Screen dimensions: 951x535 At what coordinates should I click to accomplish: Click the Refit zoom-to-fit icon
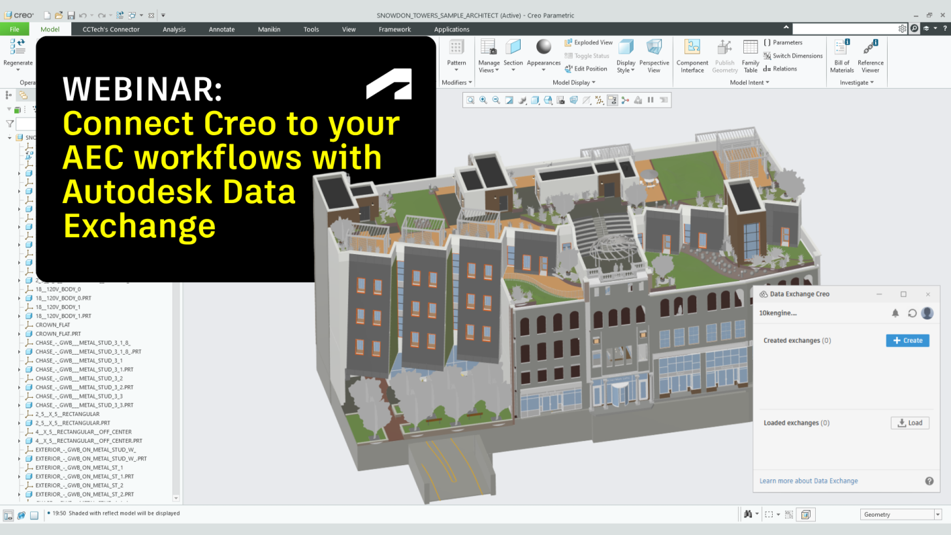(470, 100)
